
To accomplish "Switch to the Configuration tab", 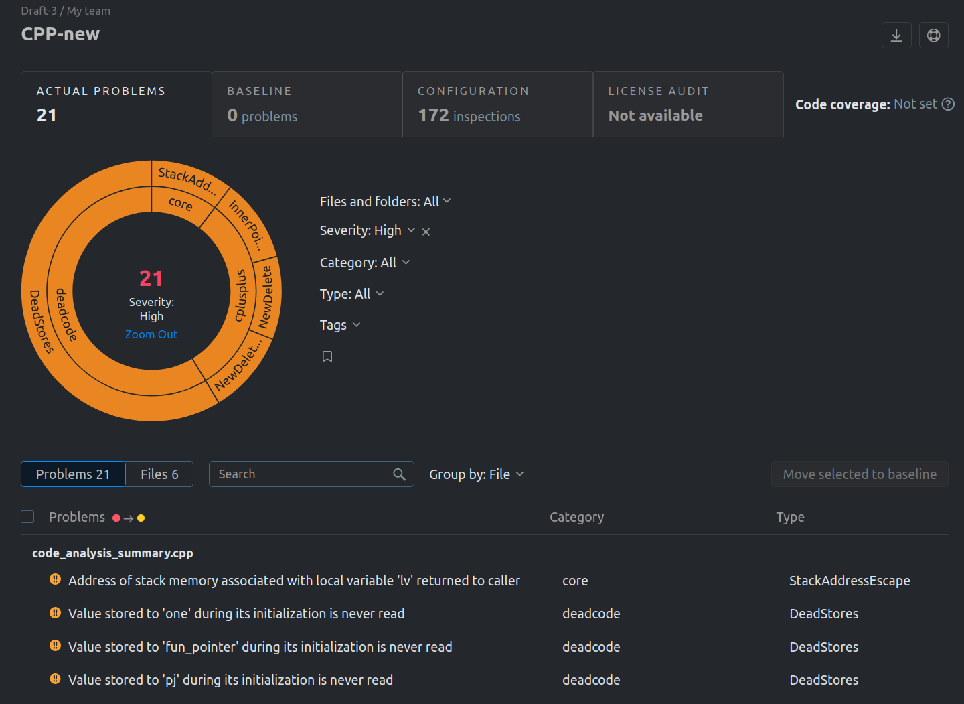I will (x=497, y=104).
